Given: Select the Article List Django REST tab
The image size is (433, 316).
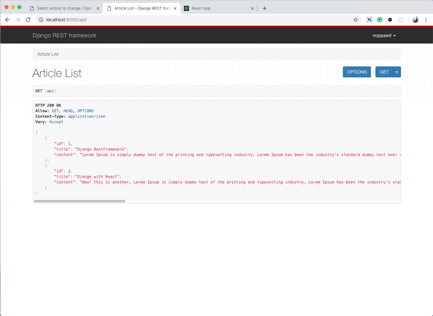Looking at the screenshot, I should pos(142,8).
